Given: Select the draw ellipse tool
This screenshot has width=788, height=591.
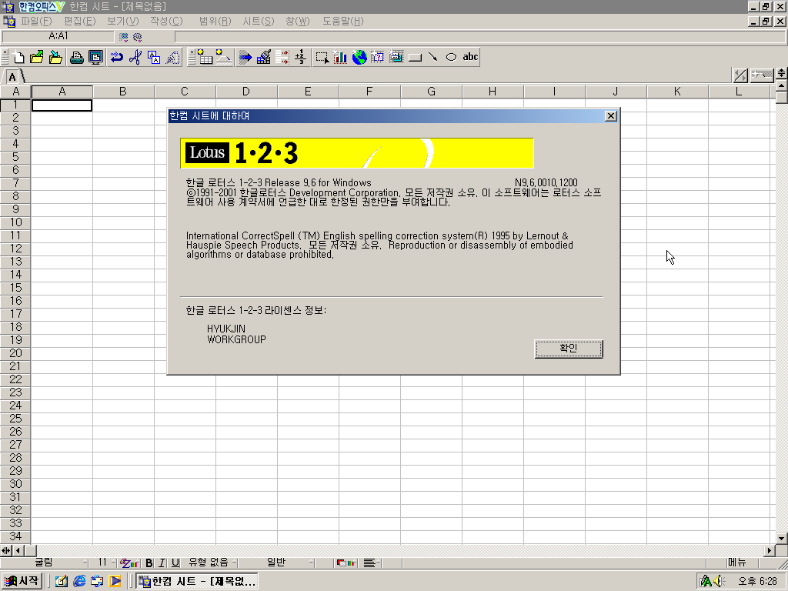Looking at the screenshot, I should click(451, 57).
